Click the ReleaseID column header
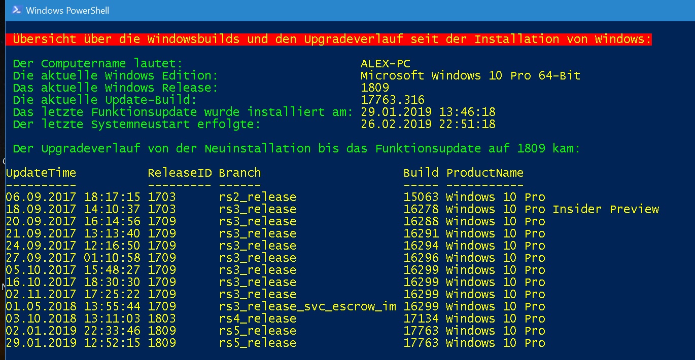Viewport: 695px width, 360px height. pos(180,173)
